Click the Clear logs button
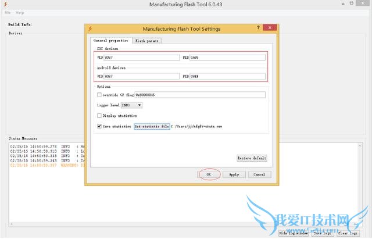The height and width of the screenshot is (239, 372). click(348, 233)
